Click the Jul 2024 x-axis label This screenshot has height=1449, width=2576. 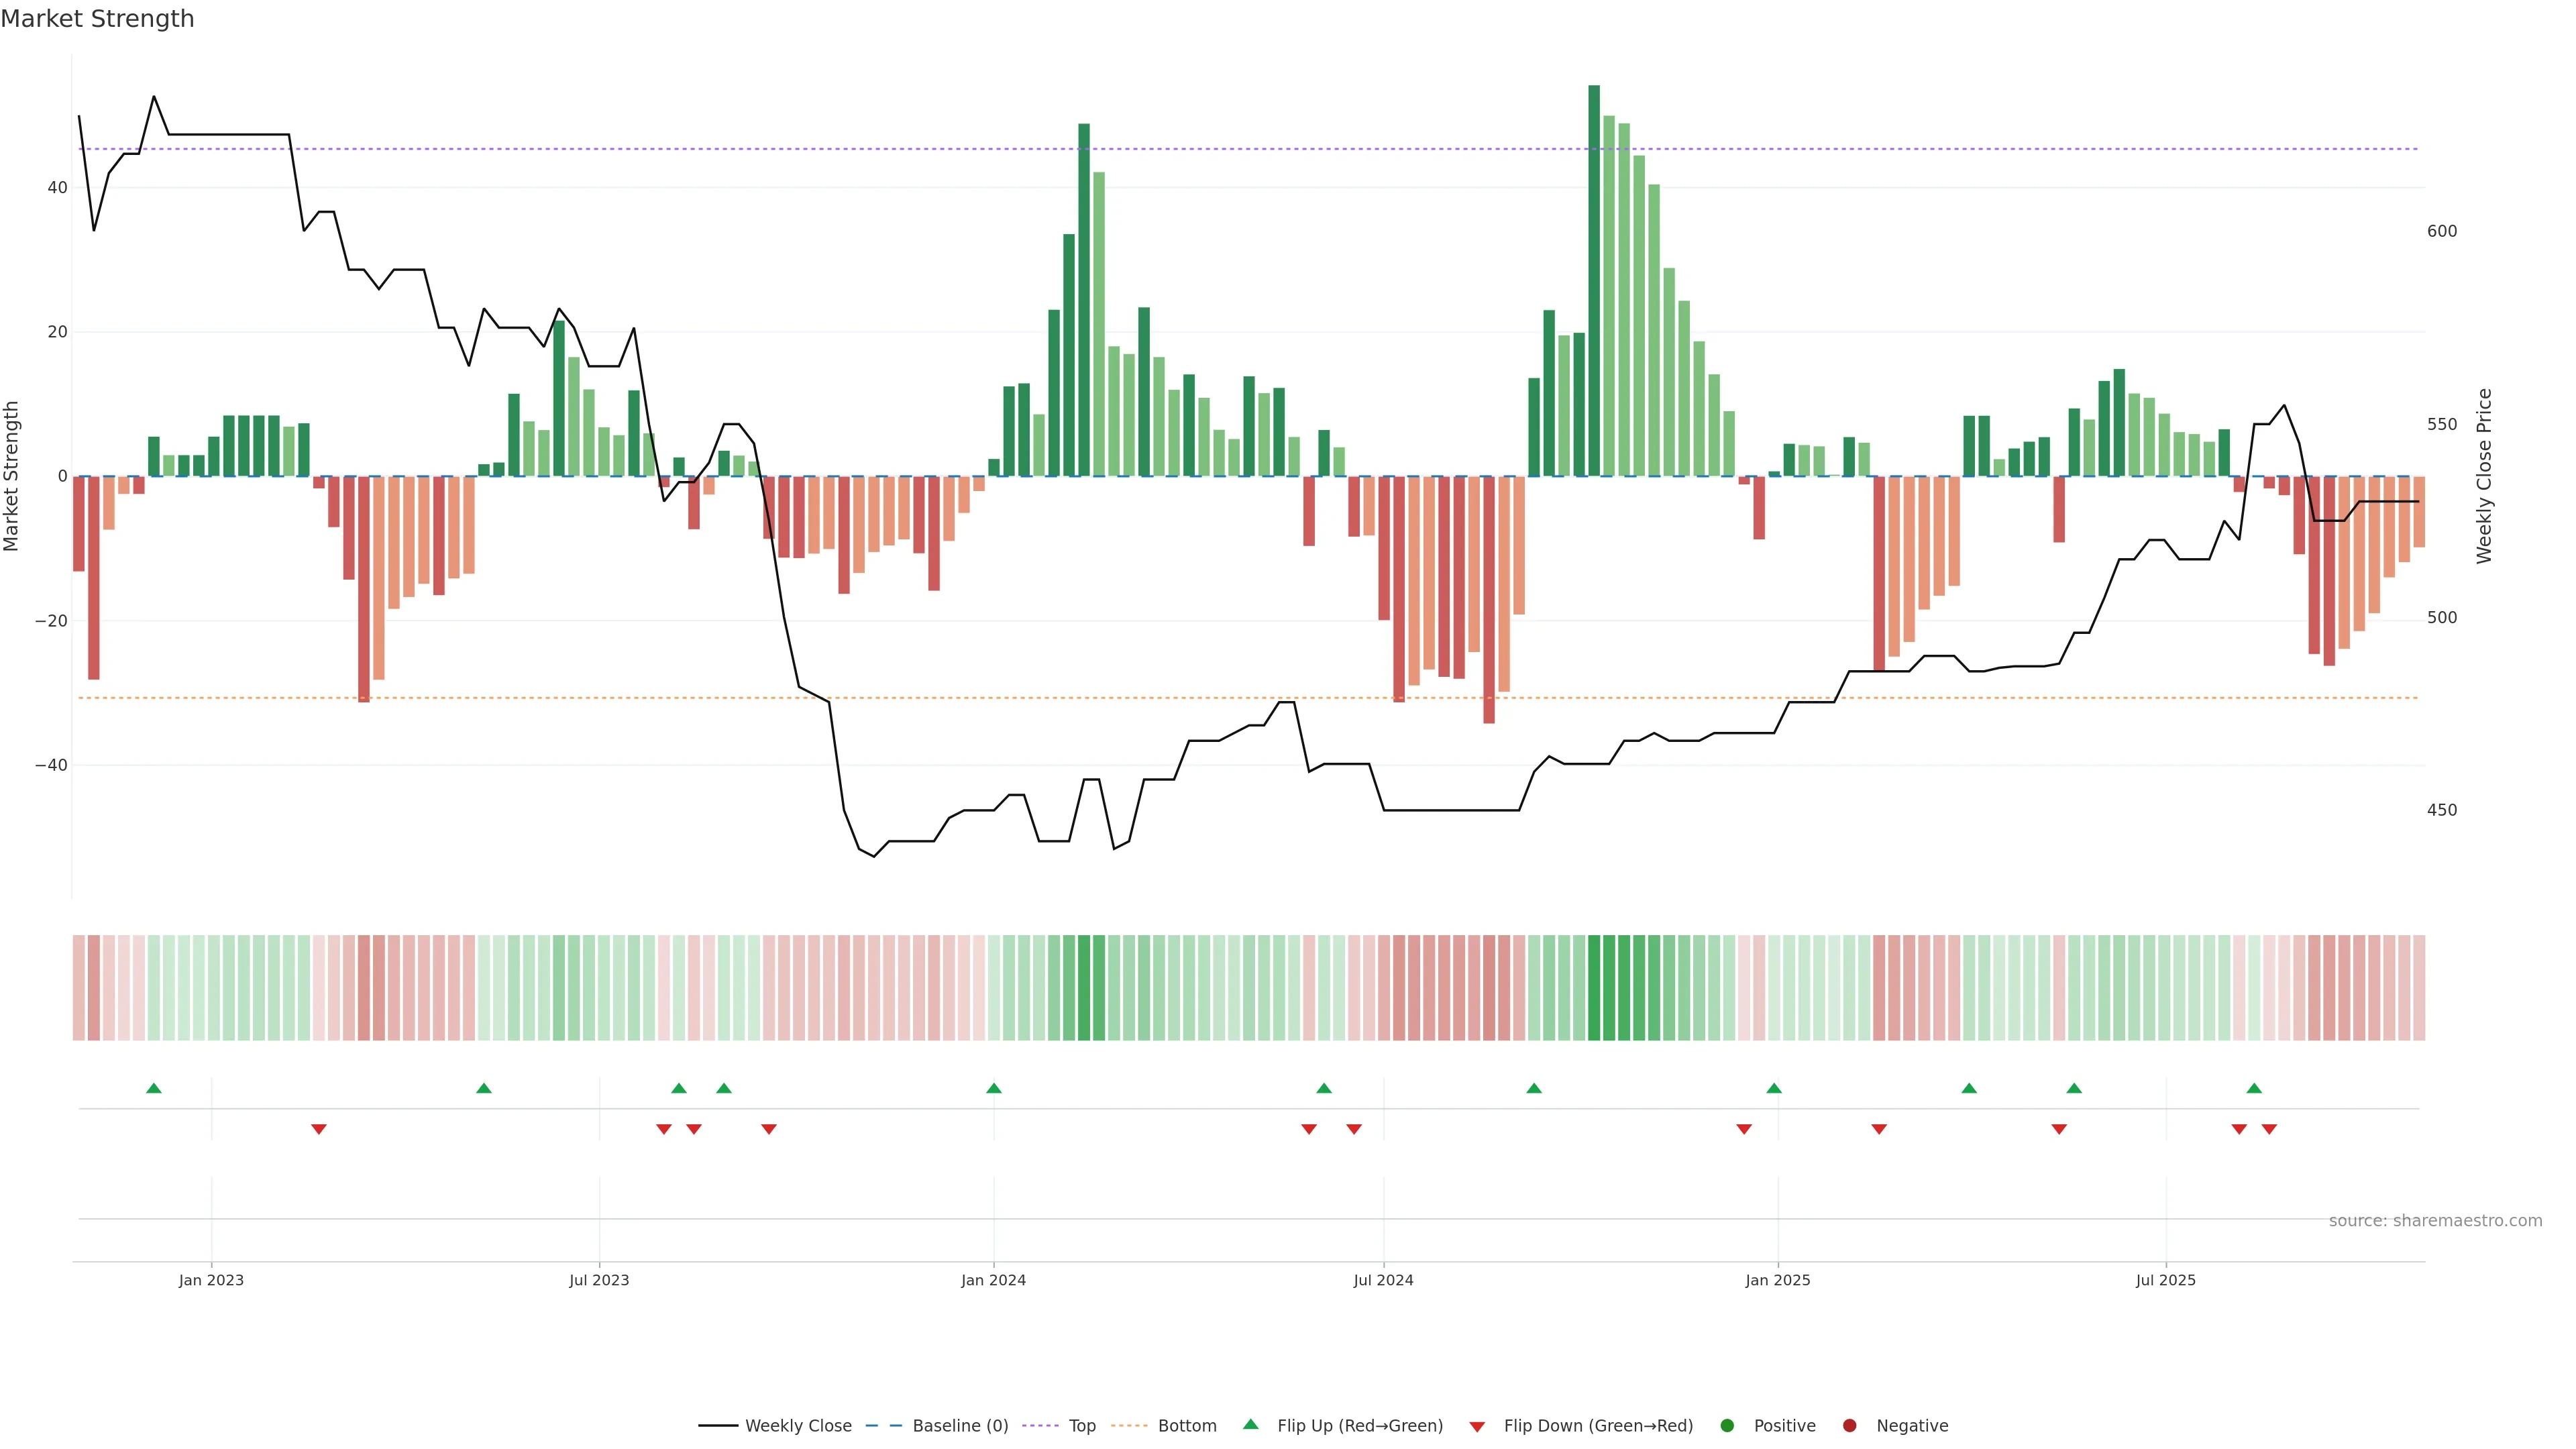(x=1383, y=1280)
